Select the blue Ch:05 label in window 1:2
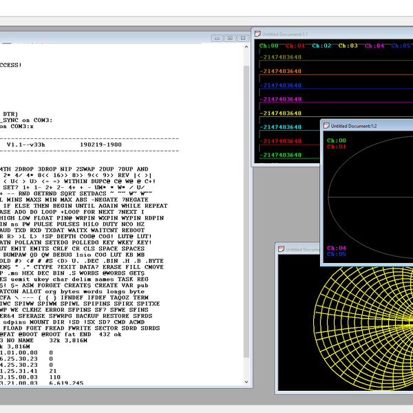 coord(337,254)
